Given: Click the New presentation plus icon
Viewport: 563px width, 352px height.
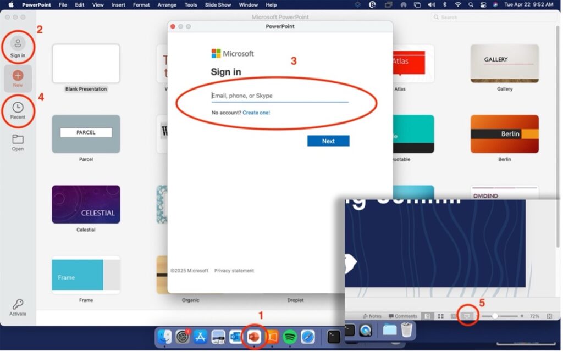Looking at the screenshot, I should click(18, 76).
